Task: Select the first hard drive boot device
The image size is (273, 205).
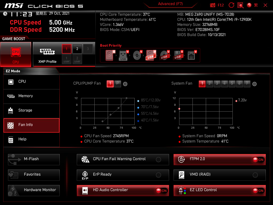Action: [x=110, y=55]
